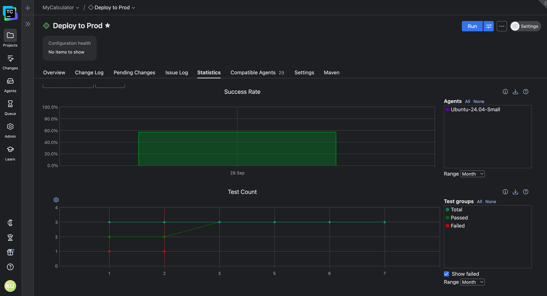Click the Test Count chart settings gear
The image size is (547, 296).
(x=56, y=200)
